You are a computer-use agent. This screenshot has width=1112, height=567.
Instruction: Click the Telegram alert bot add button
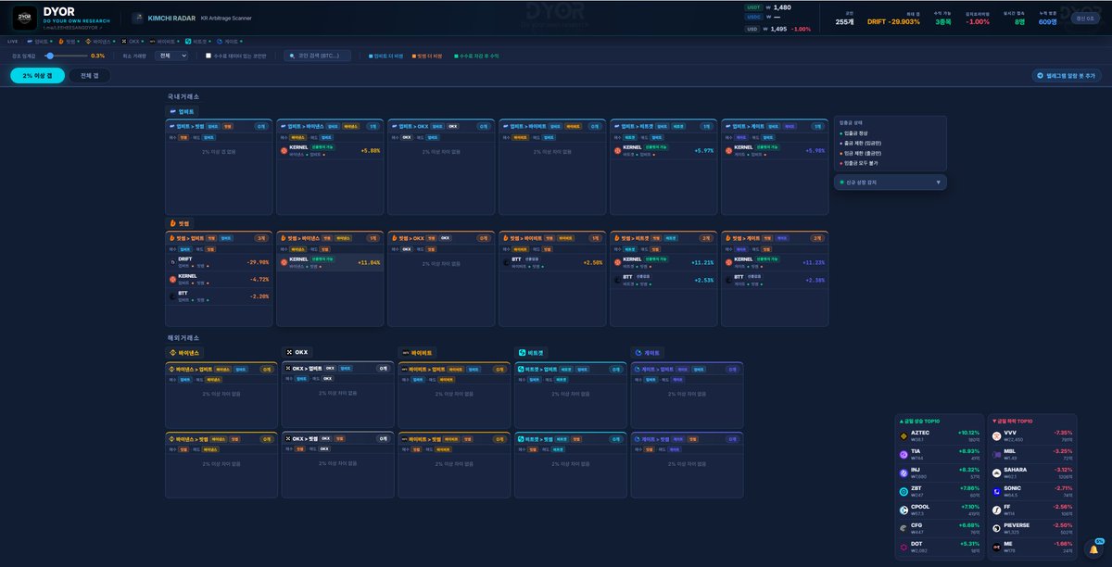(1067, 76)
